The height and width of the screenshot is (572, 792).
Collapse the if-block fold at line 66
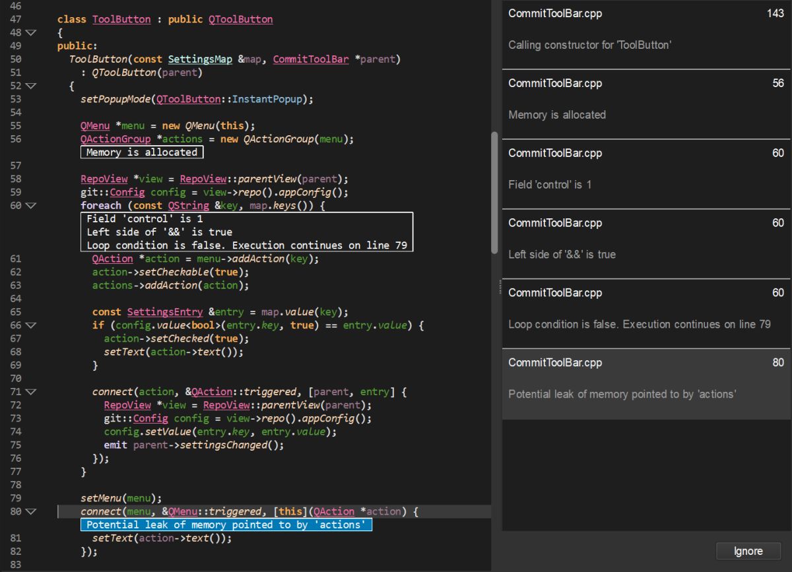31,325
